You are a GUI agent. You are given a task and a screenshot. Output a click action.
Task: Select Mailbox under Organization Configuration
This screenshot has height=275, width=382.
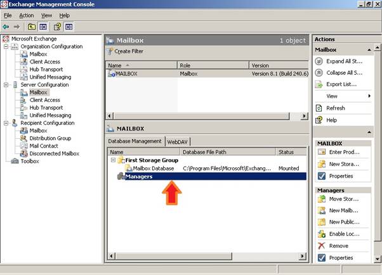(x=38, y=54)
